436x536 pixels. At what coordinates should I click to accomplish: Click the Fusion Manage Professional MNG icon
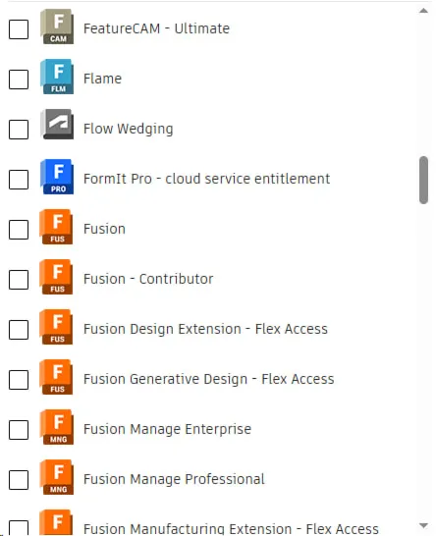coord(57,477)
